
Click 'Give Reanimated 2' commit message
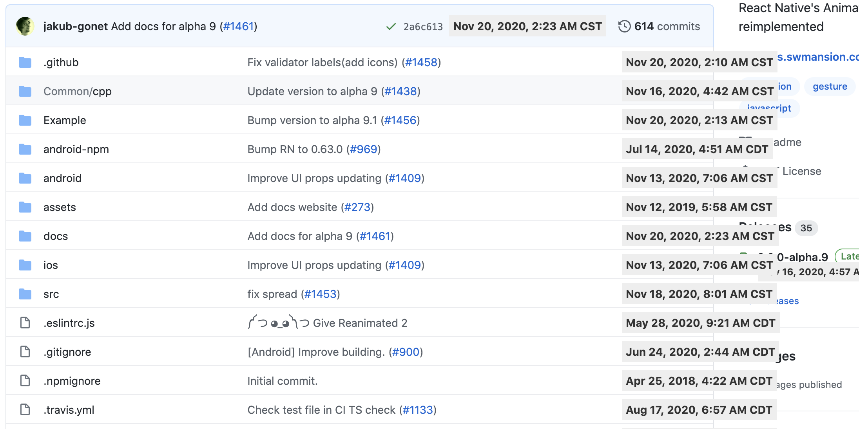click(x=327, y=323)
